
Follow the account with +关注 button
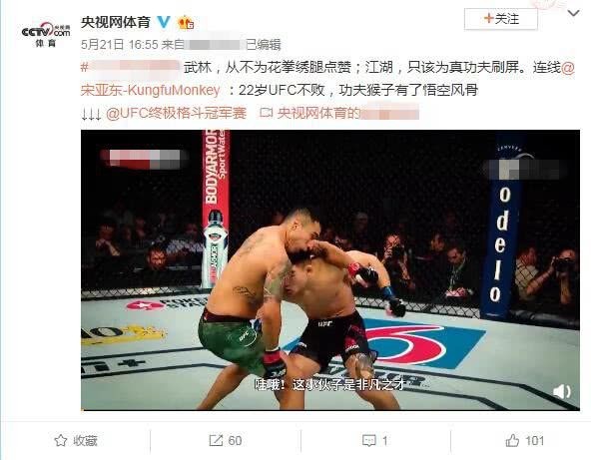(x=501, y=19)
